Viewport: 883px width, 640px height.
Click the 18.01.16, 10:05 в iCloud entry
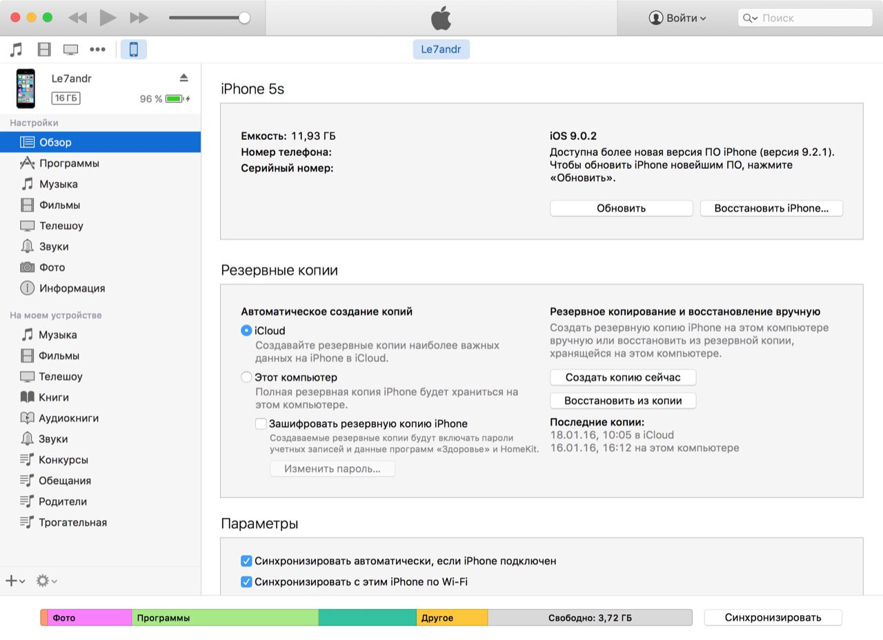(x=612, y=435)
